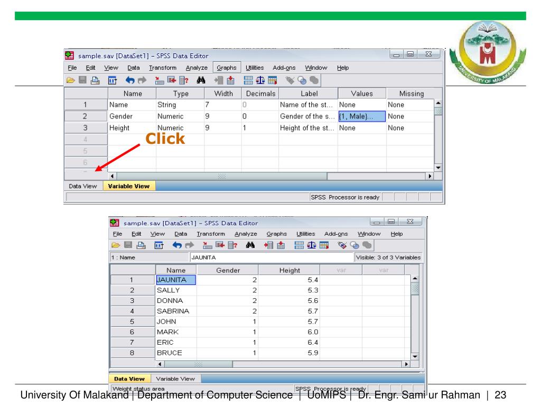Insert variable icon in upper window toolbar
541x406 pixels.
230,80
